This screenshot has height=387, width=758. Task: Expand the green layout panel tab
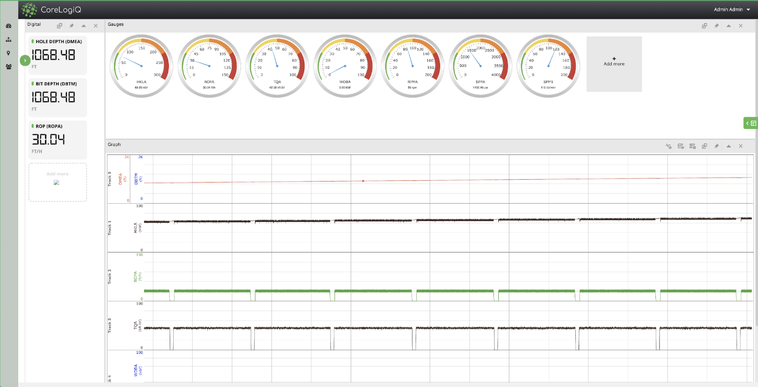click(751, 123)
